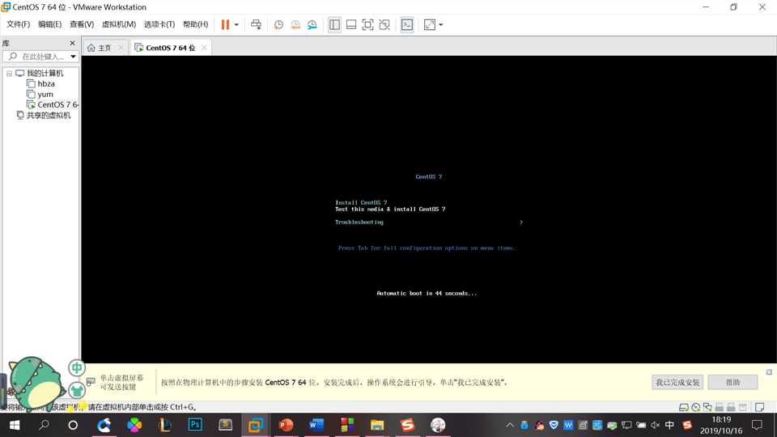Open the snapshot manager icon
Image resolution: width=777 pixels, height=437 pixels.
pos(312,24)
